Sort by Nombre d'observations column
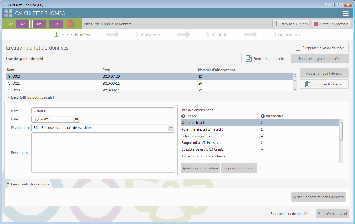The width and height of the screenshot is (355, 224). pyautogui.click(x=217, y=70)
